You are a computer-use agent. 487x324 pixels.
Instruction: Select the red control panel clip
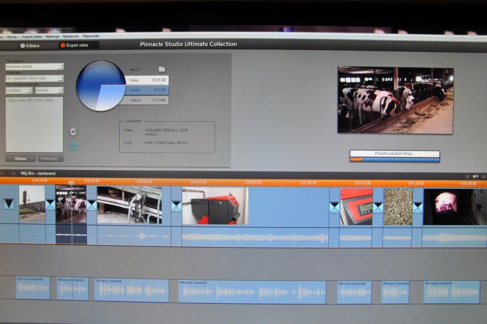356,206
